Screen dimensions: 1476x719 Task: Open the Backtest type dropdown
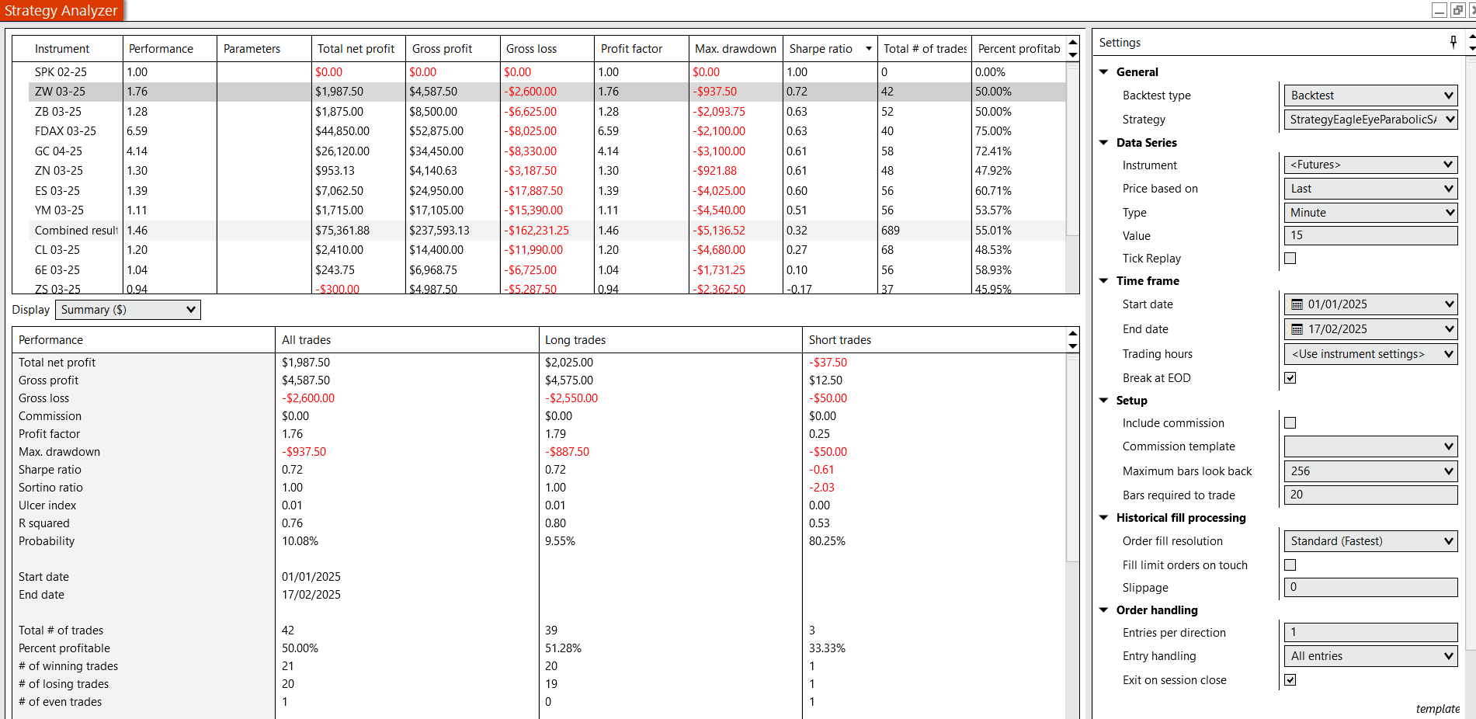1370,96
